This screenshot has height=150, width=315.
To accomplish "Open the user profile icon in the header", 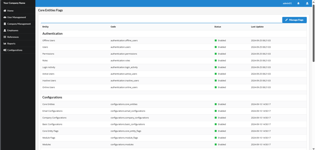I will tap(307, 3).
